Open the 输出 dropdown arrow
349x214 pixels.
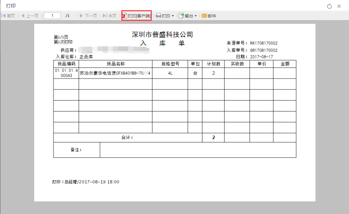(x=196, y=16)
